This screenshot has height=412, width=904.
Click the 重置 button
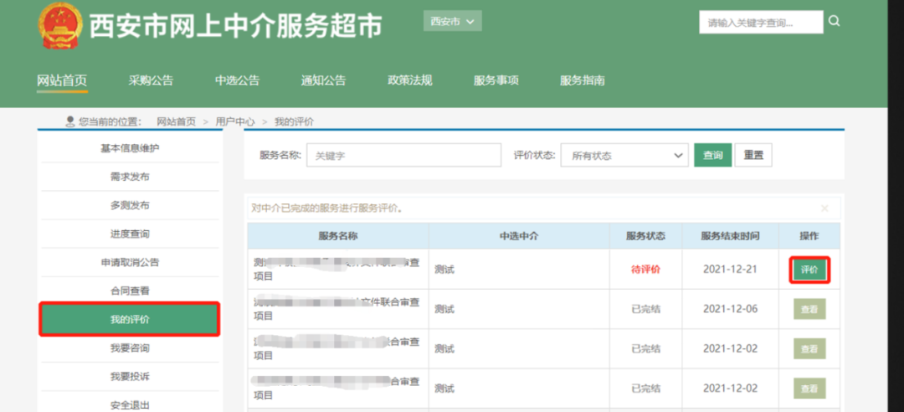[753, 155]
